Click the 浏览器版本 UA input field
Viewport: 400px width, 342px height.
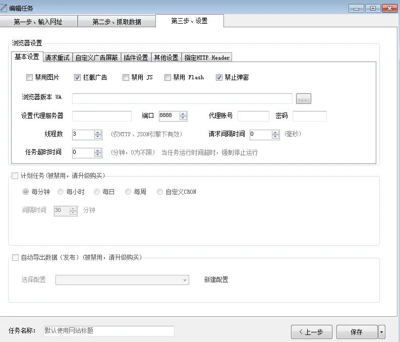(x=182, y=98)
